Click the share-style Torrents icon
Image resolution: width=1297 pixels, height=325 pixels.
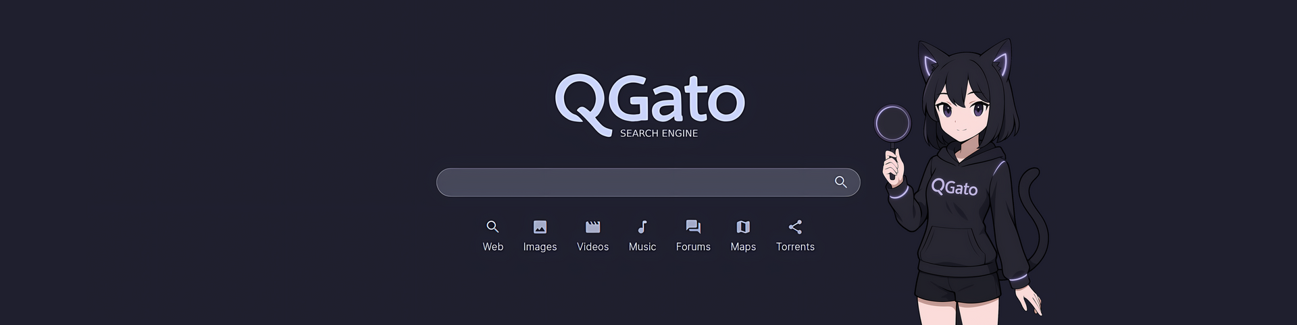tap(795, 227)
